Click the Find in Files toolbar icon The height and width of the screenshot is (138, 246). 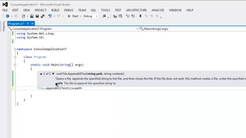point(104,16)
